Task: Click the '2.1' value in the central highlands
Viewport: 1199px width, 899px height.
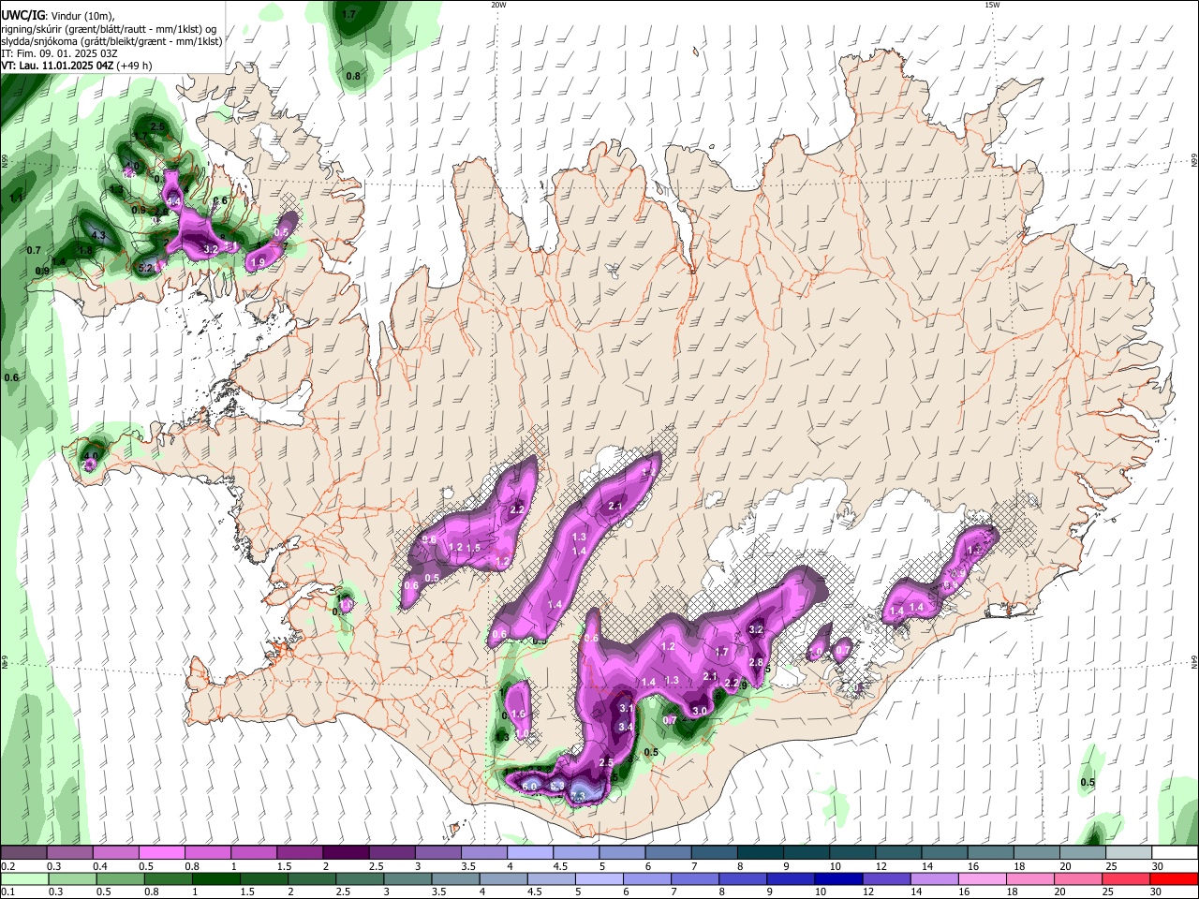Action: (x=615, y=507)
